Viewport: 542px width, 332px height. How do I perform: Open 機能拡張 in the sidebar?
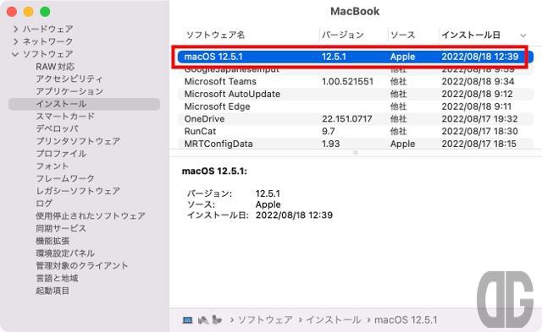point(53,241)
